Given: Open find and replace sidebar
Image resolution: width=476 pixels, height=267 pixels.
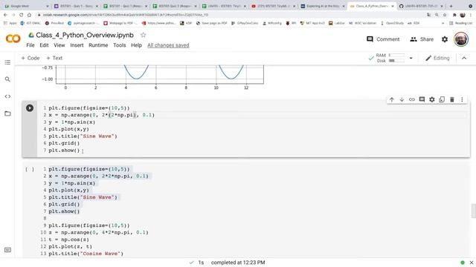Looking at the screenshot, I should coord(7,79).
